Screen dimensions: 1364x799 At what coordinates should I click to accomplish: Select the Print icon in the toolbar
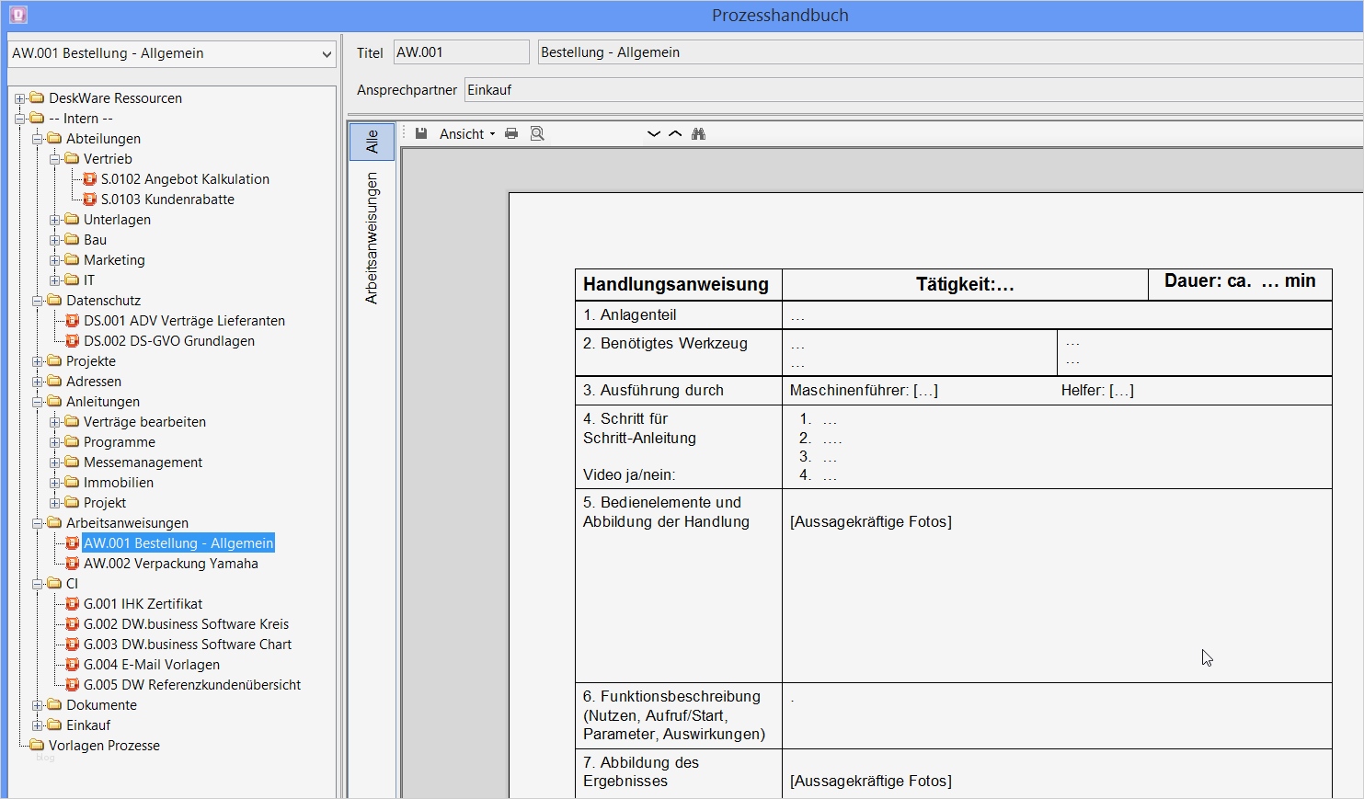(511, 133)
